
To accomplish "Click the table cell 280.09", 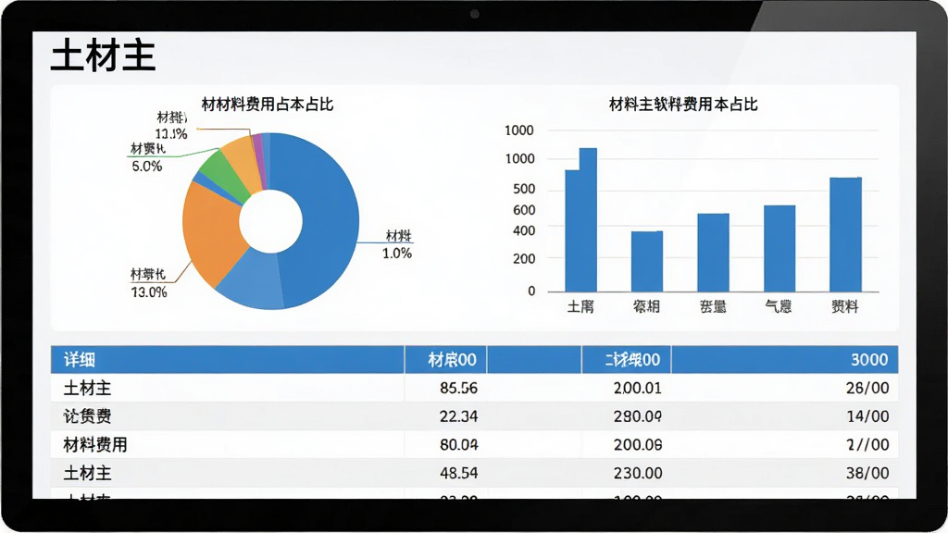I will point(638,416).
